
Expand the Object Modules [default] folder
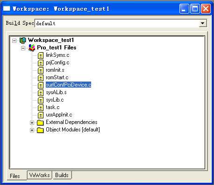click(x=32, y=130)
